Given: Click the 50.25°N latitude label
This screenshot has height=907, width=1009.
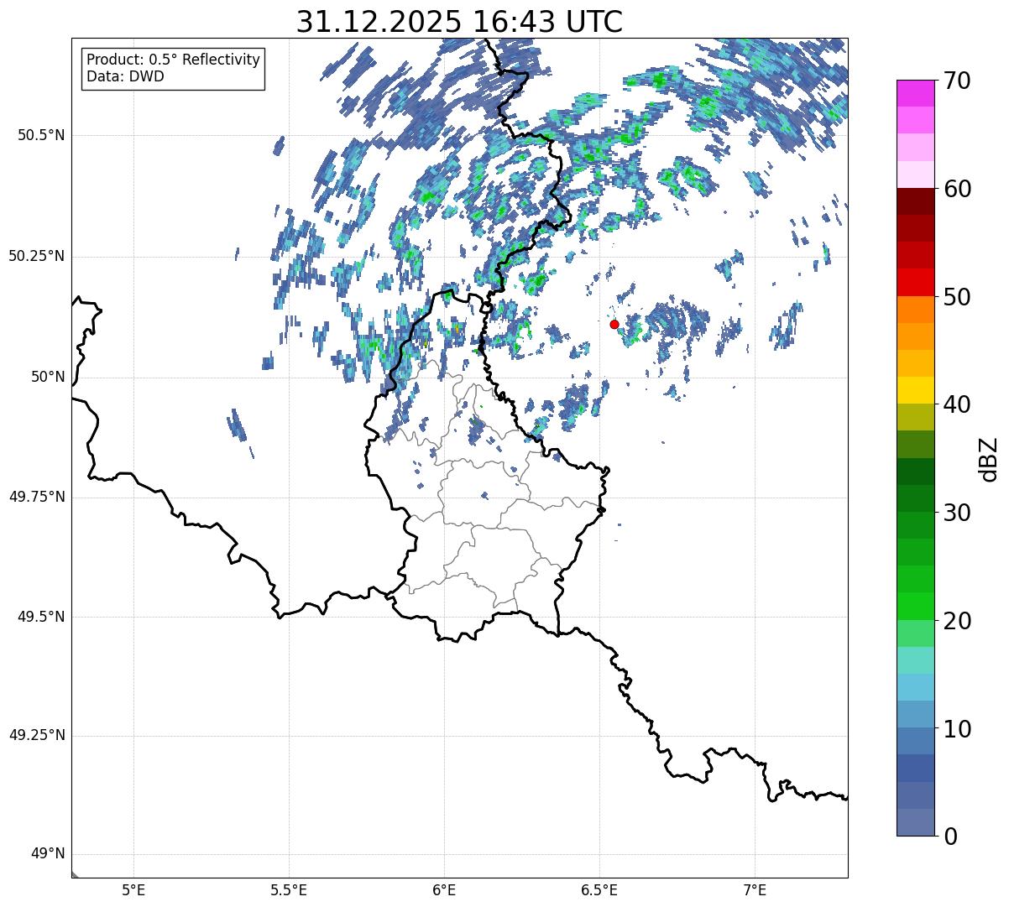Looking at the screenshot, I should tap(36, 256).
